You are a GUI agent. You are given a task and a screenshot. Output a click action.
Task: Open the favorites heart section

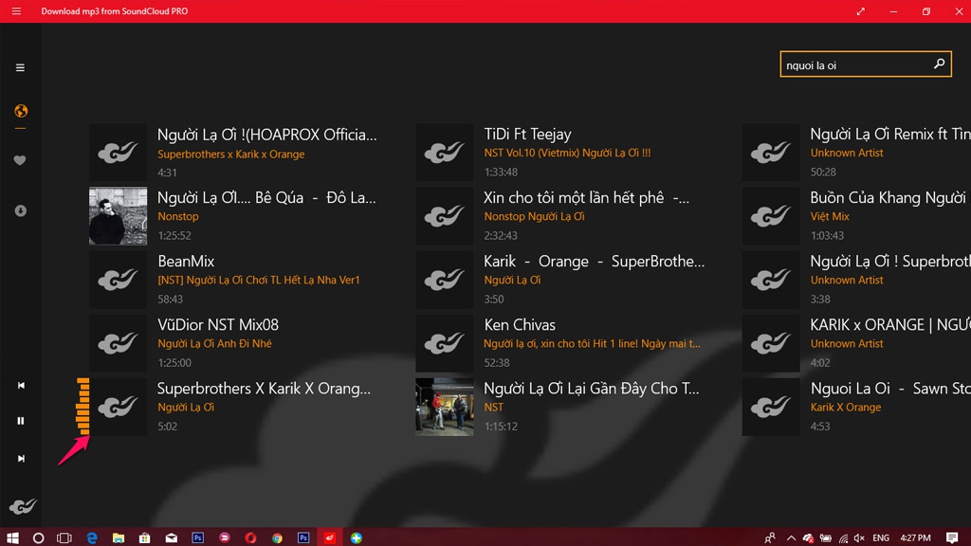coord(20,160)
